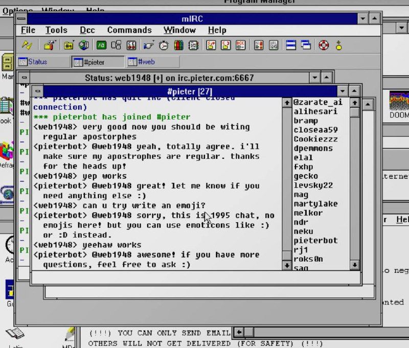Select melkor in the nick list
Viewport: 409px width, 348px height.
(308, 213)
